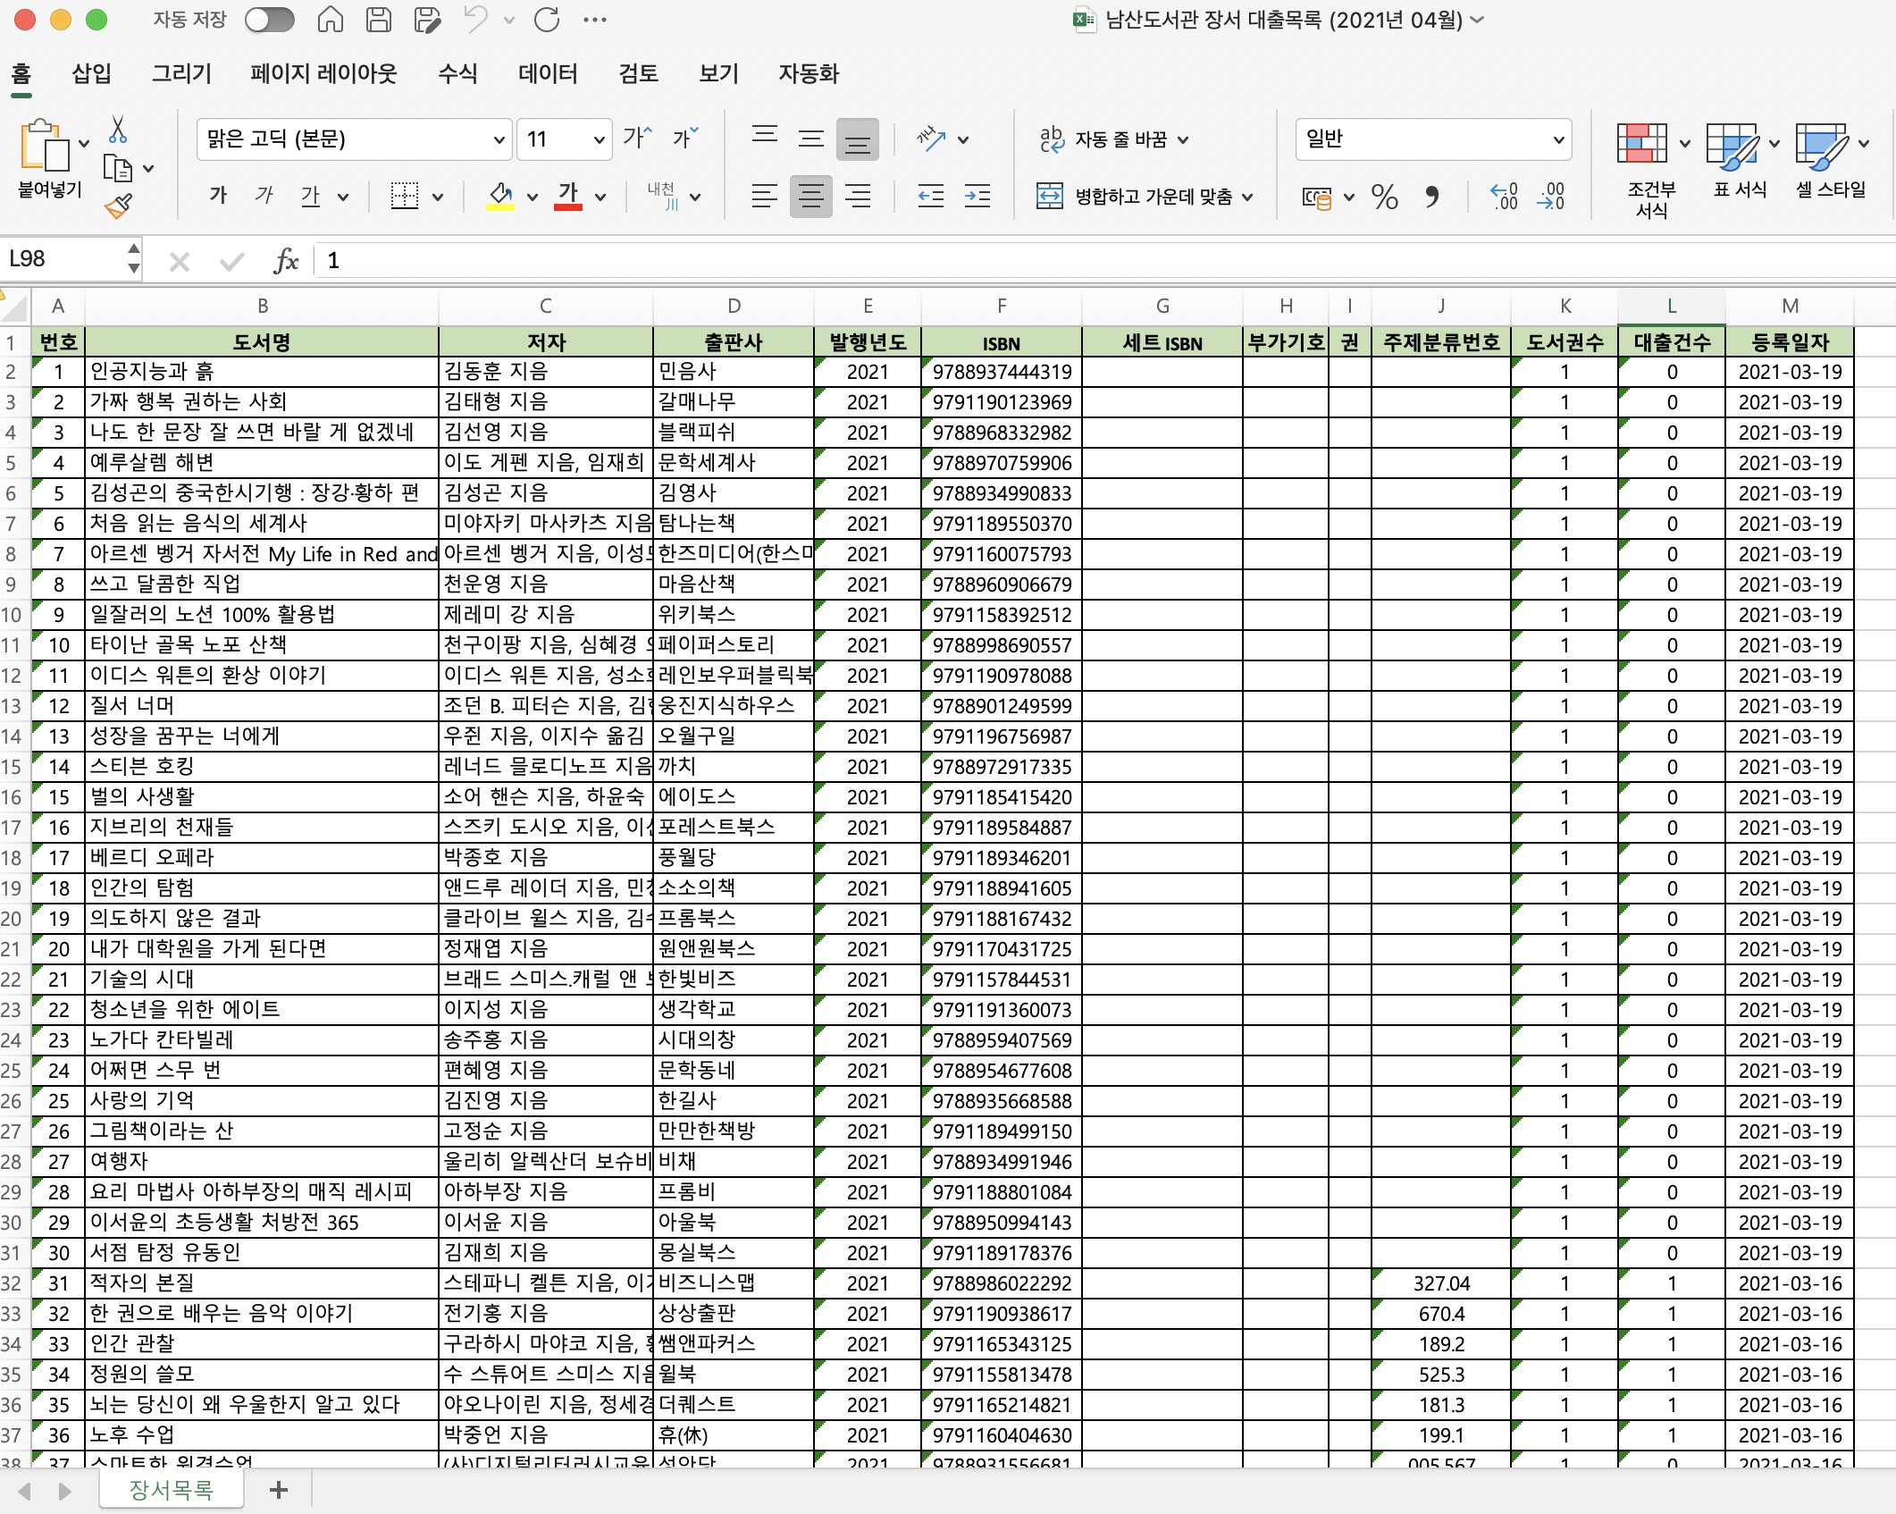Toggle the 자동 저장 autosave switch

269,20
